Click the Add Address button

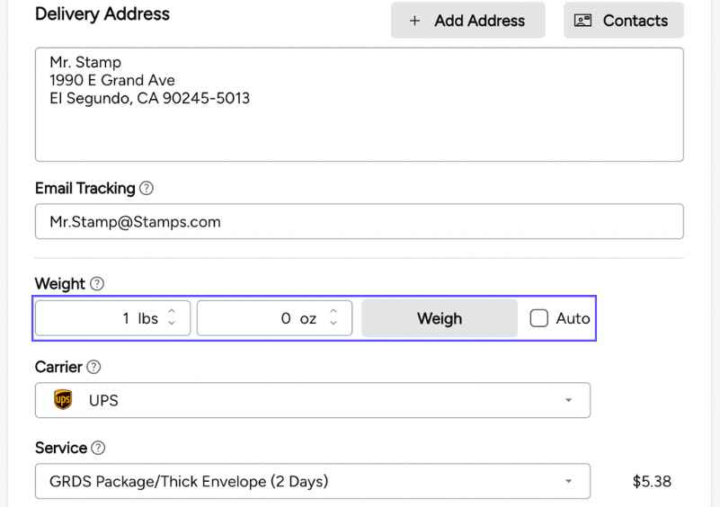(x=467, y=21)
